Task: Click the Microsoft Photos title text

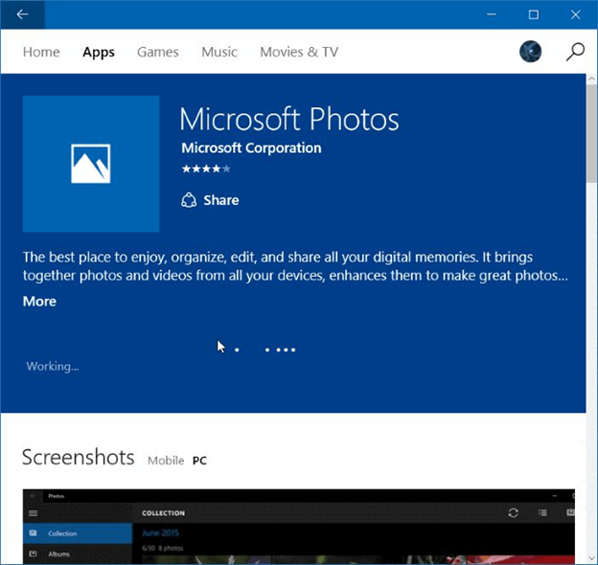Action: 289,120
